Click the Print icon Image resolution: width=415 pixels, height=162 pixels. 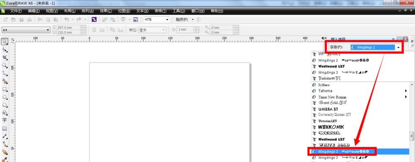click(x=29, y=19)
